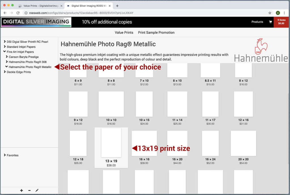Viewport: 290px width, 195px height.
Task: View cart total 0 items $0.00
Action: (x=281, y=22)
